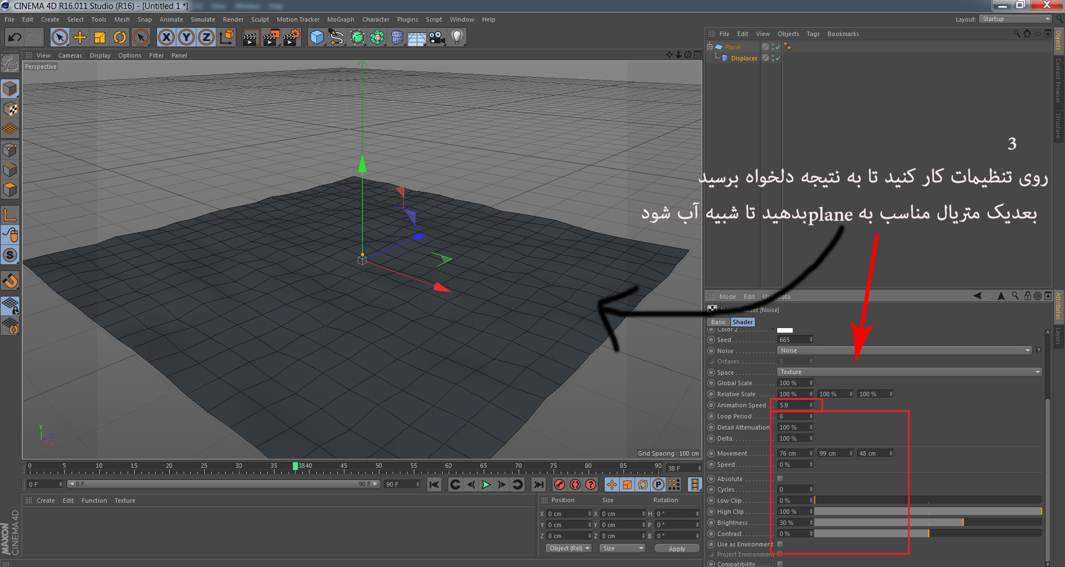Switch to Polygons mode icon

click(10, 190)
